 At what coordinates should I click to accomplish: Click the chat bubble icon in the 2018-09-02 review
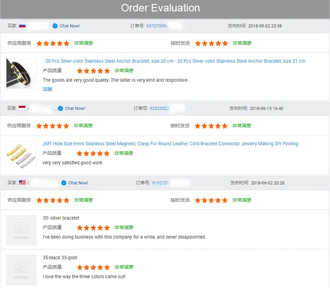tap(55, 26)
